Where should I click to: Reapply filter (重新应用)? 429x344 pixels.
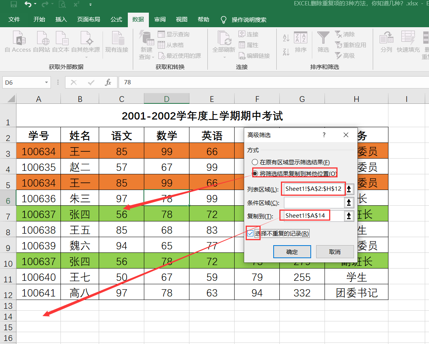tap(351, 45)
